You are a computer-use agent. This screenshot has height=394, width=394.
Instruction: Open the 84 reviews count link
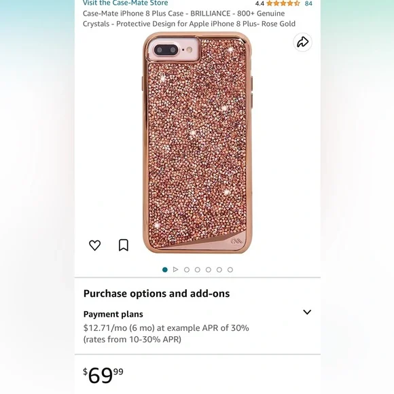pos(308,3)
